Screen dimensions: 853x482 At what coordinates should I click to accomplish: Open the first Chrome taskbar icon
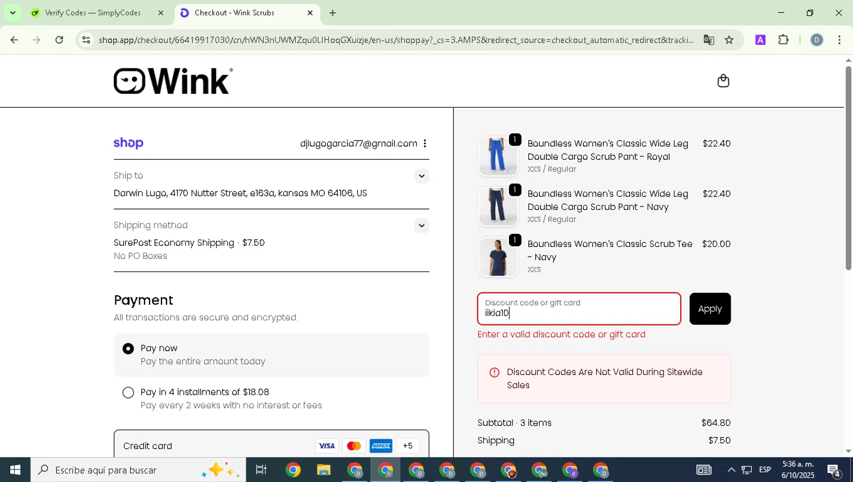click(x=293, y=470)
